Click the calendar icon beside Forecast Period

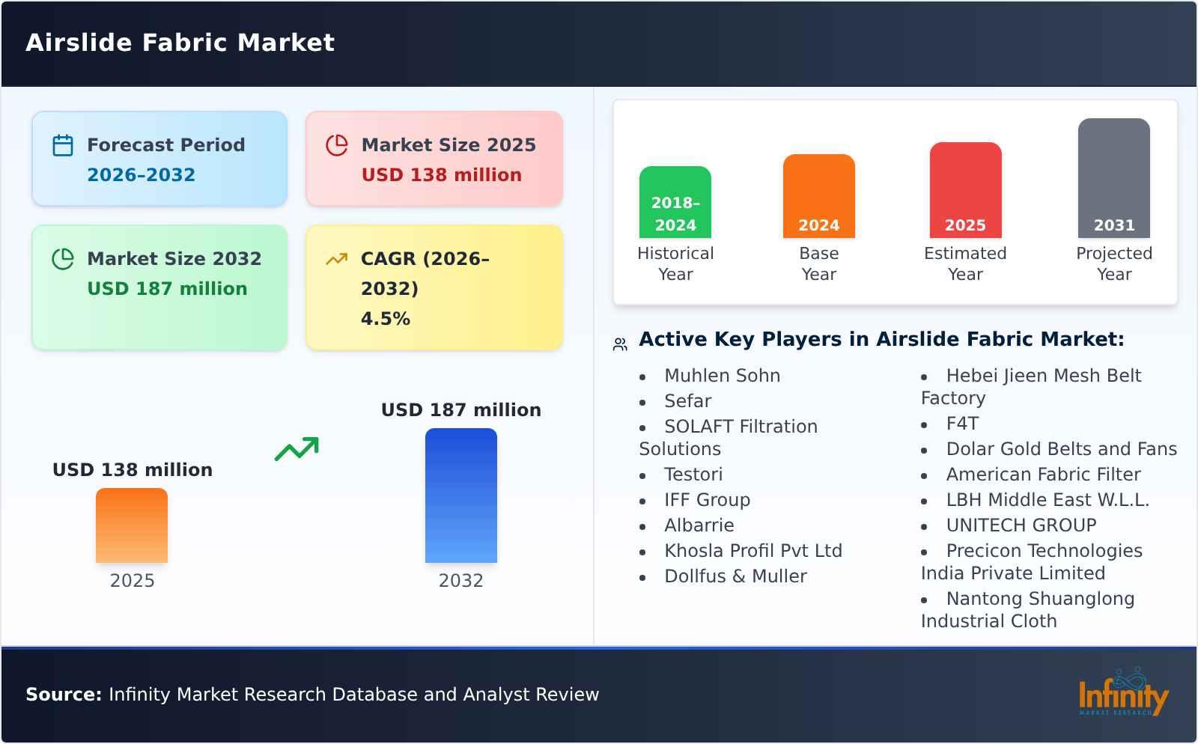pos(64,144)
